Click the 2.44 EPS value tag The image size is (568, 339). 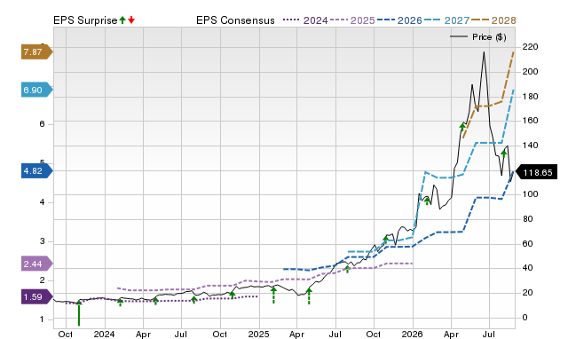(x=36, y=264)
